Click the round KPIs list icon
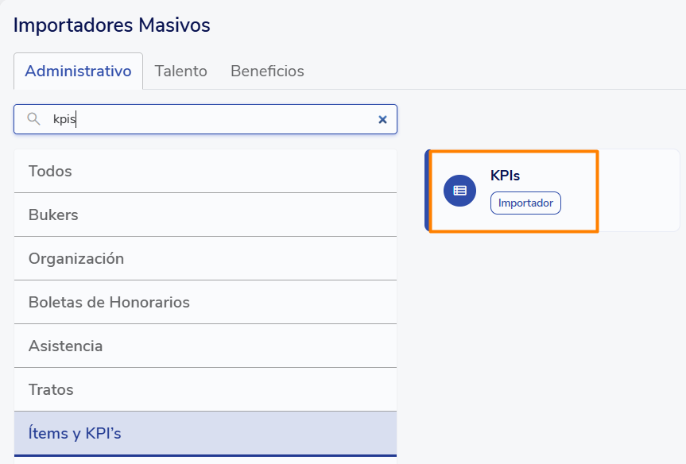The image size is (686, 464). (x=459, y=191)
